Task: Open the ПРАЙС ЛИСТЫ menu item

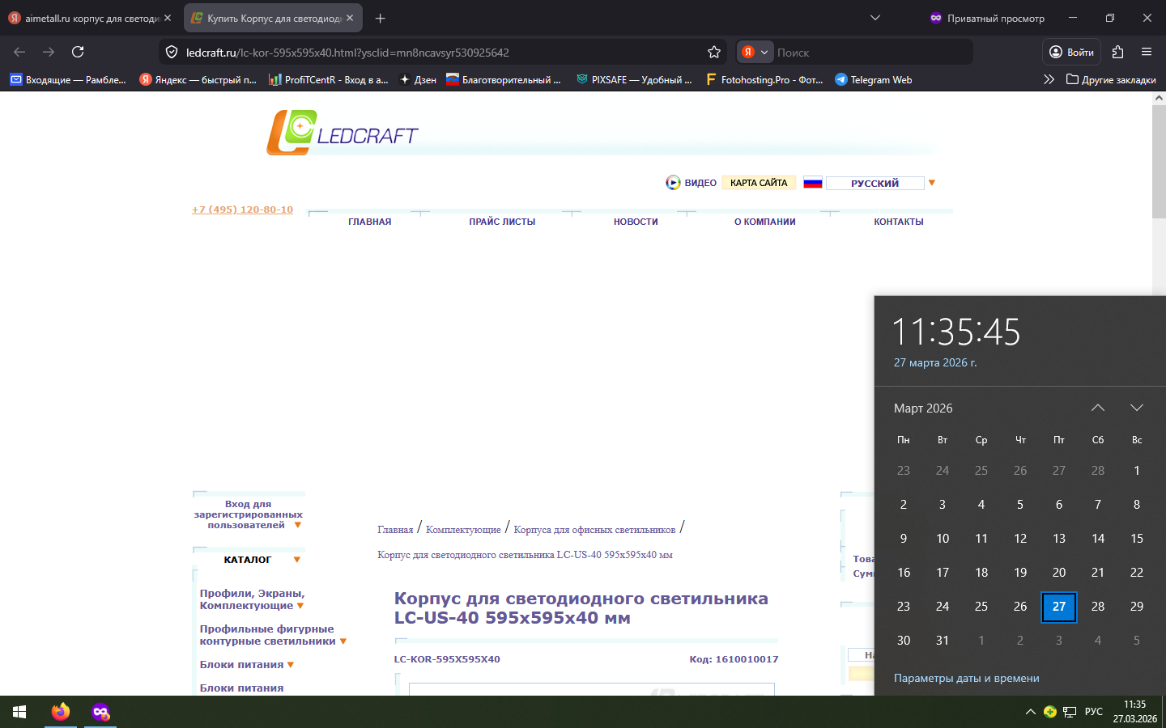Action: coord(502,222)
